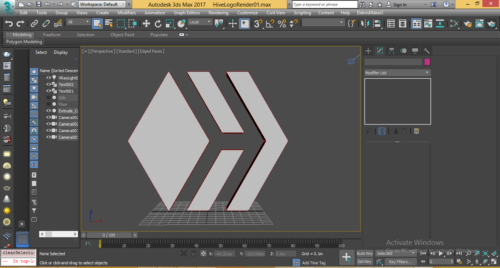This screenshot has height=268, width=500.
Task: Click the keyword search field
Action: [325, 4]
